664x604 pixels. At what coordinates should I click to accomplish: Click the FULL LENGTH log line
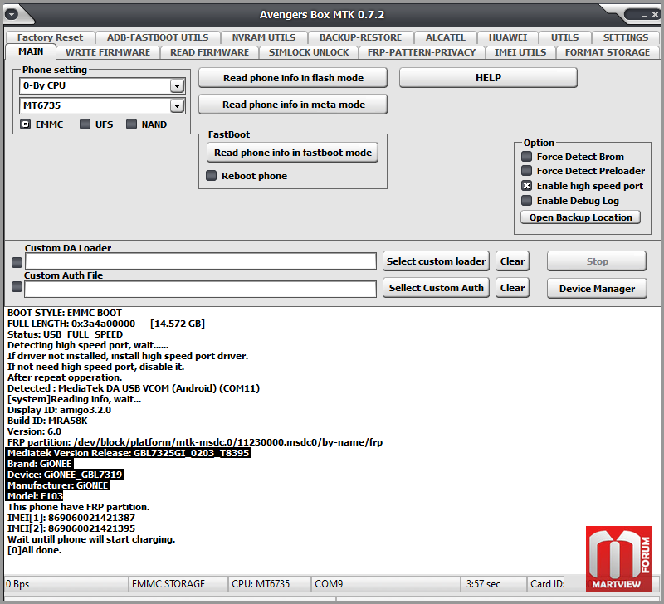[x=106, y=324]
